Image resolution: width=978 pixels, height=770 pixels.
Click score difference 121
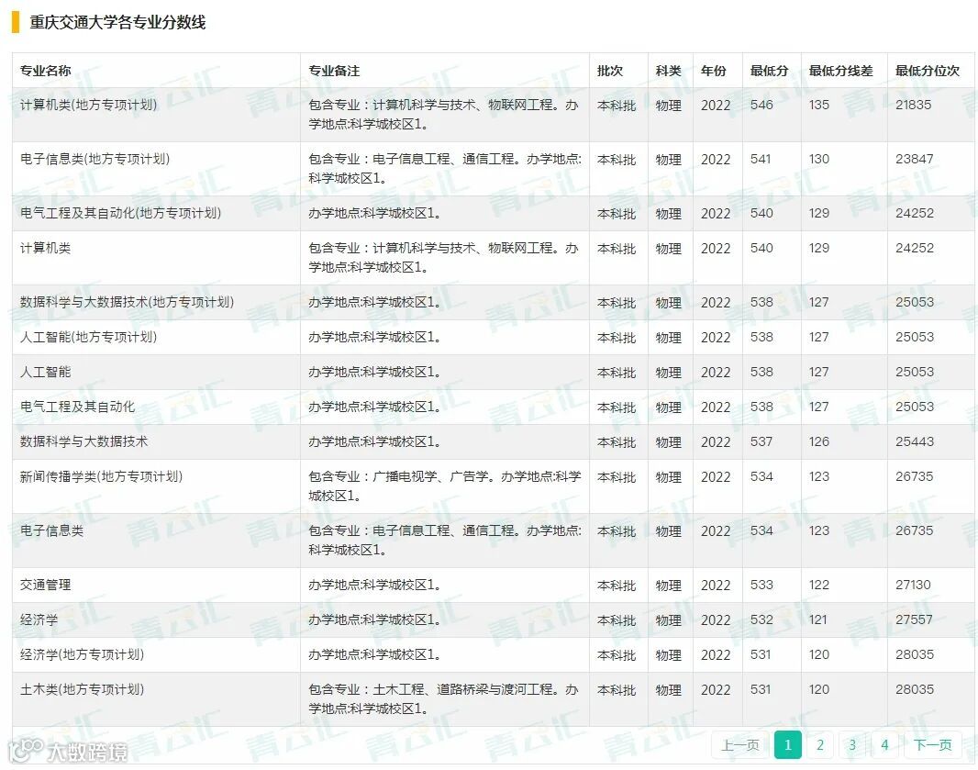point(817,619)
